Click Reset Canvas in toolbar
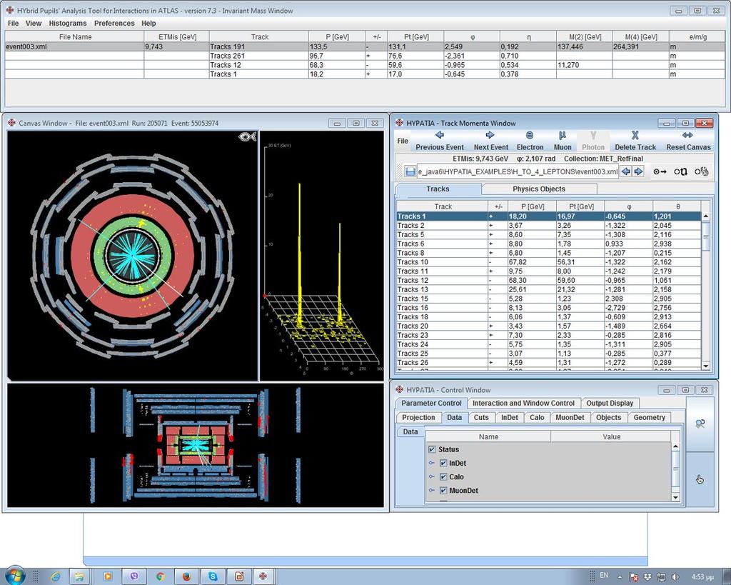Image resolution: width=731 pixels, height=585 pixels. [688, 141]
